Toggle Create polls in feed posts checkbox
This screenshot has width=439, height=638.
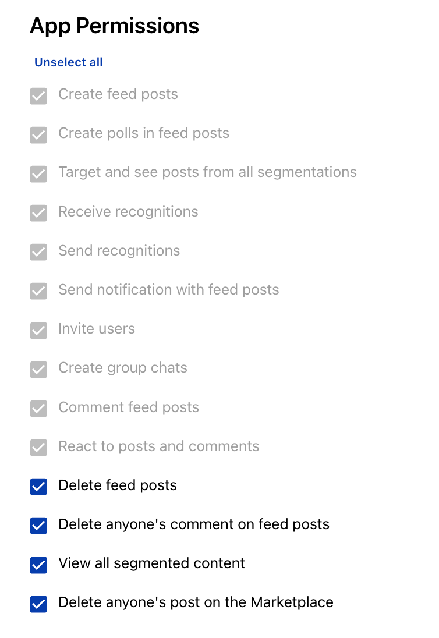coord(38,135)
